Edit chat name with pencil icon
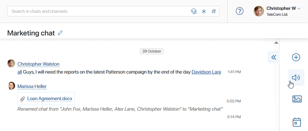Screen dimensions: 308x131 point(60,33)
